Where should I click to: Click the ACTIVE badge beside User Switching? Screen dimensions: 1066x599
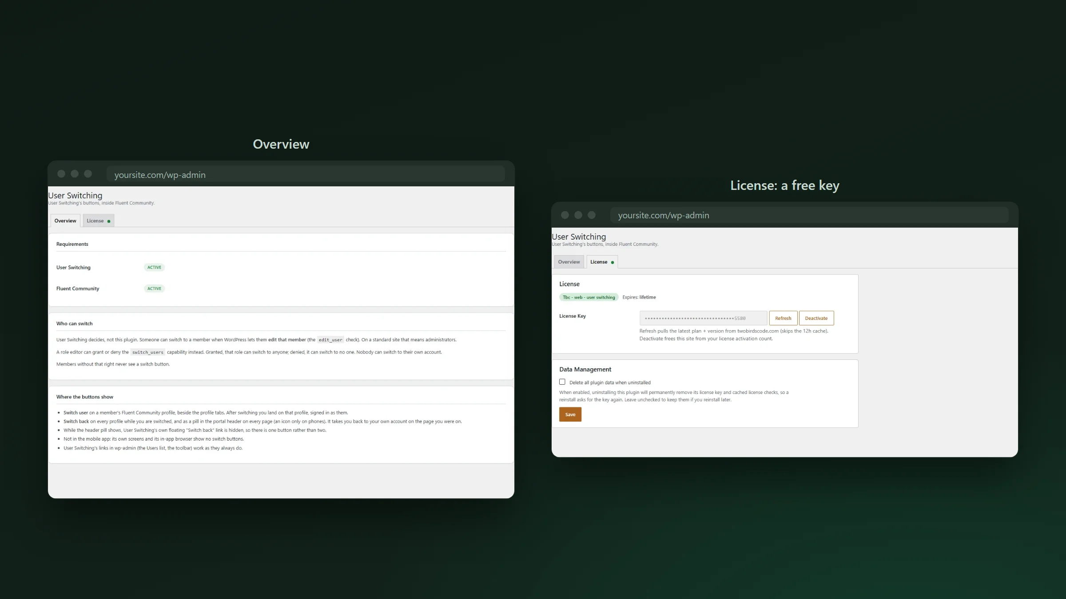tap(154, 268)
